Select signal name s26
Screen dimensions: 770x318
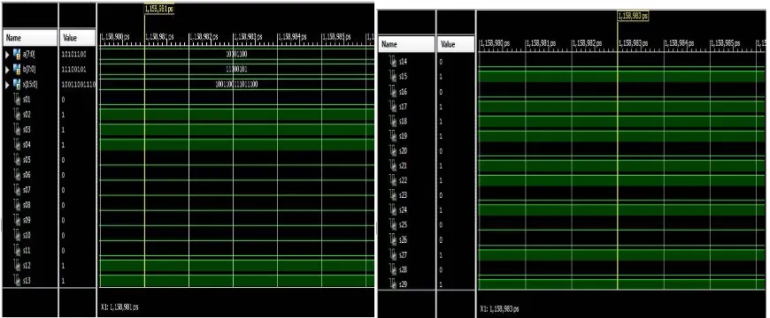point(403,240)
